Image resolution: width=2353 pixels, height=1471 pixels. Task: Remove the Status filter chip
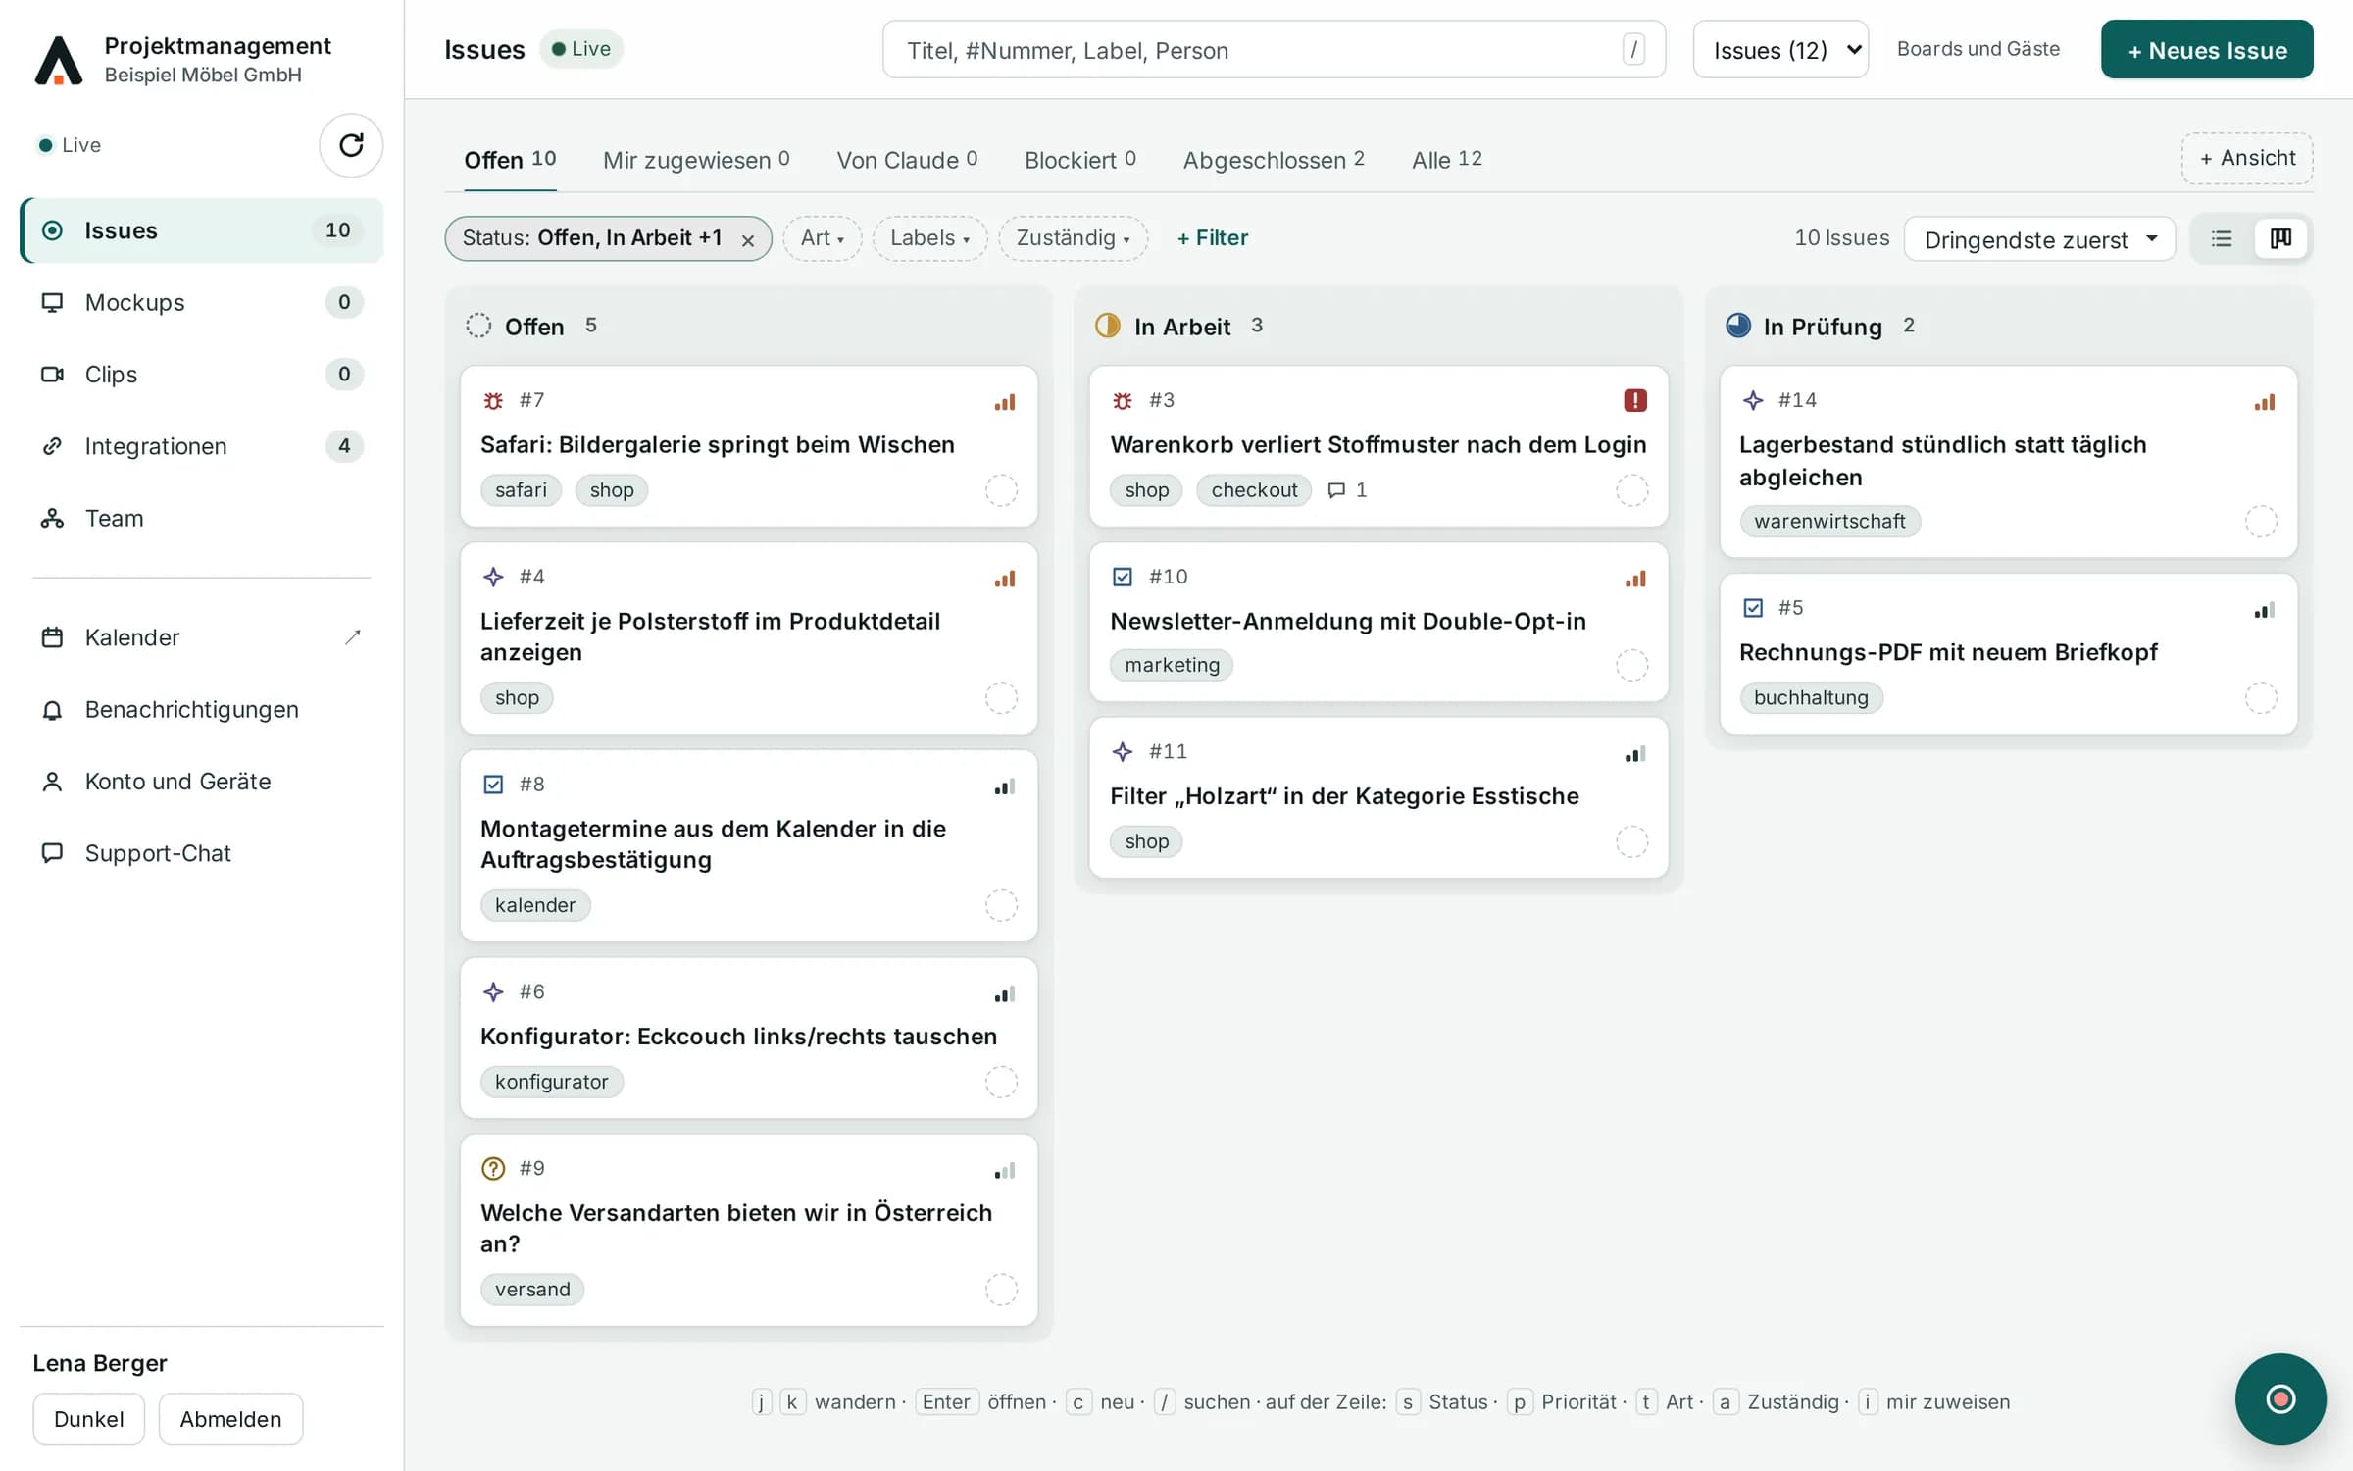[748, 240]
